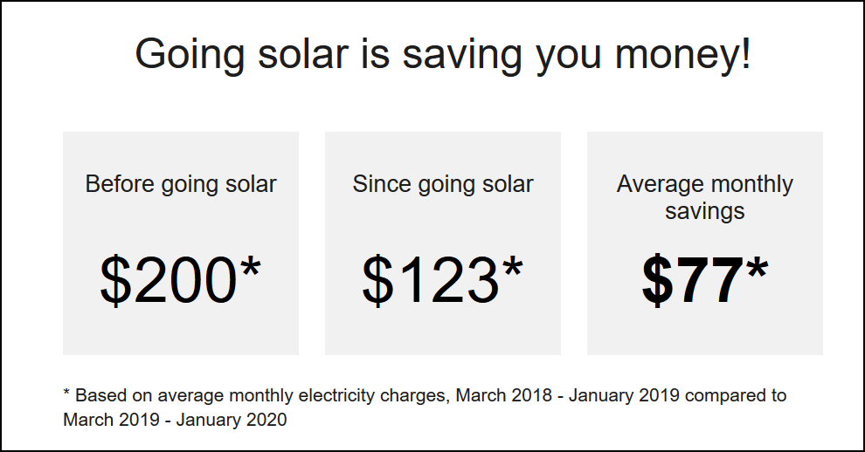This screenshot has width=865, height=452.
Task: Click 'March 2018 - January 2019' in the footnote
Action: tap(567, 395)
